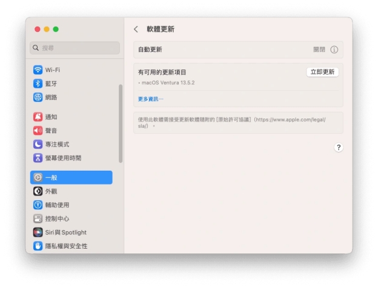Screen dimensions: 378x288
Task: Click the question mark help button
Action: click(339, 148)
